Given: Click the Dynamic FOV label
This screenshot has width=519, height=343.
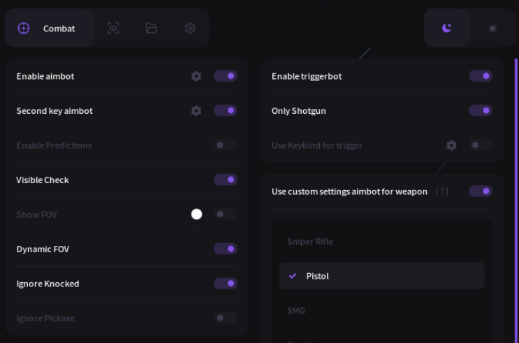Looking at the screenshot, I should click(x=43, y=249).
